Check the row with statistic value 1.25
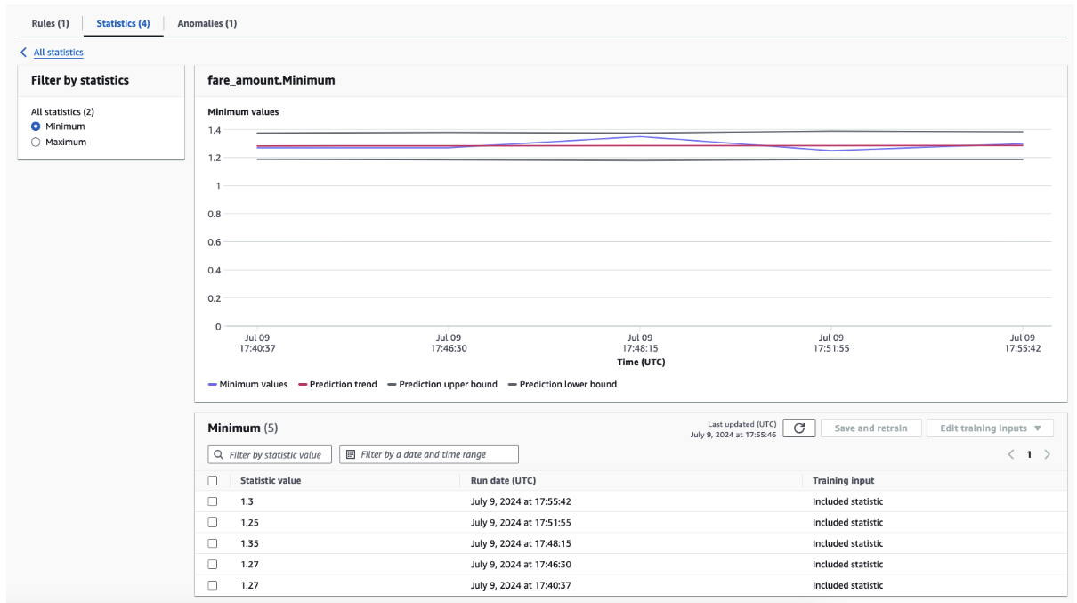Image resolution: width=1077 pixels, height=603 pixels. tap(213, 523)
